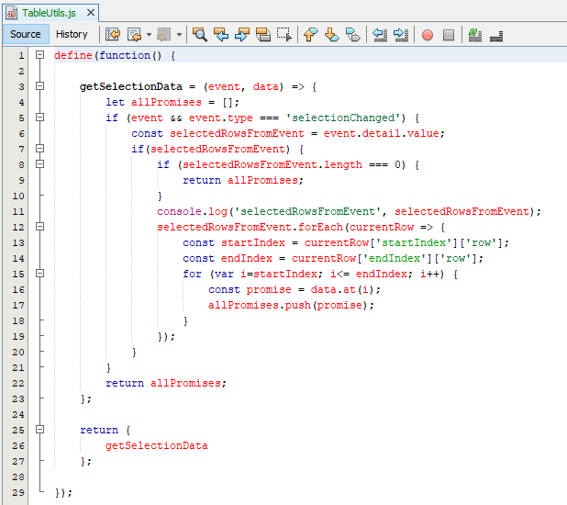Click 'getSelectionData' on line 3
The image size is (567, 505).
pos(131,86)
